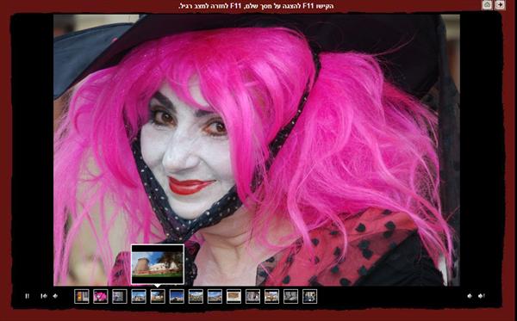
Task: Select the fifth thumbnail below the preview popup
Action: (158, 296)
